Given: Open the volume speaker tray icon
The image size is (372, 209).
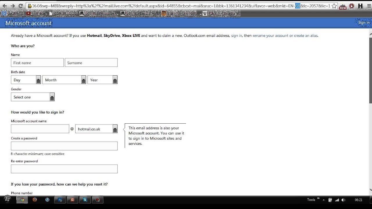Looking at the screenshot, I should click(344, 200).
